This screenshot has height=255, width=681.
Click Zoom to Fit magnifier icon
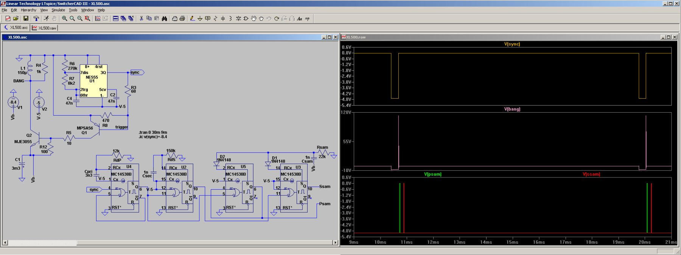(x=87, y=19)
